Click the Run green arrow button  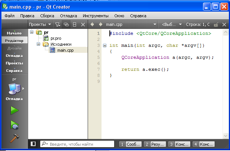15,111
